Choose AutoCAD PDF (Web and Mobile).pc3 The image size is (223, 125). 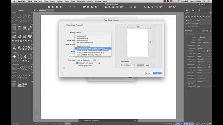(x=93, y=52)
